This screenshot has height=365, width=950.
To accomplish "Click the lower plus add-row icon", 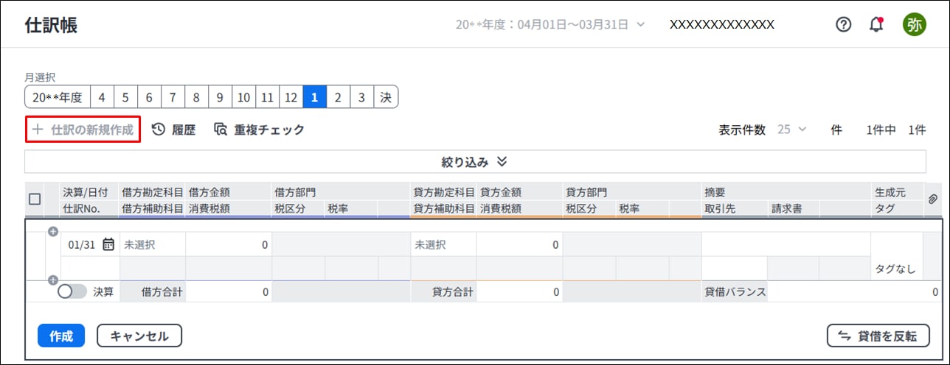I will tap(52, 280).
